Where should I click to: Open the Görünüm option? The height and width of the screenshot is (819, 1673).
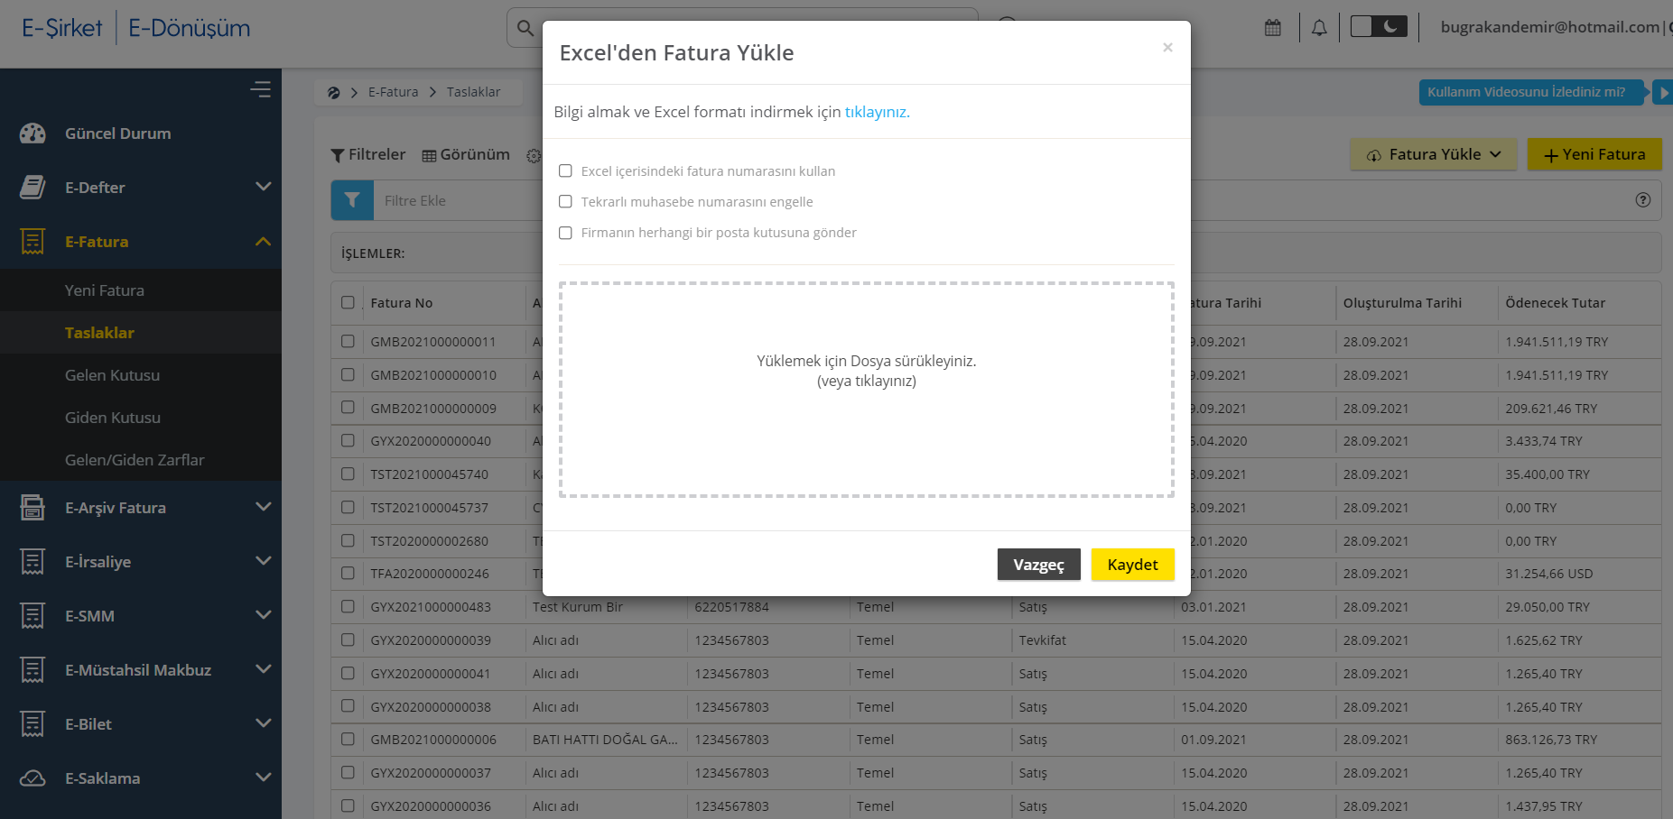[466, 154]
